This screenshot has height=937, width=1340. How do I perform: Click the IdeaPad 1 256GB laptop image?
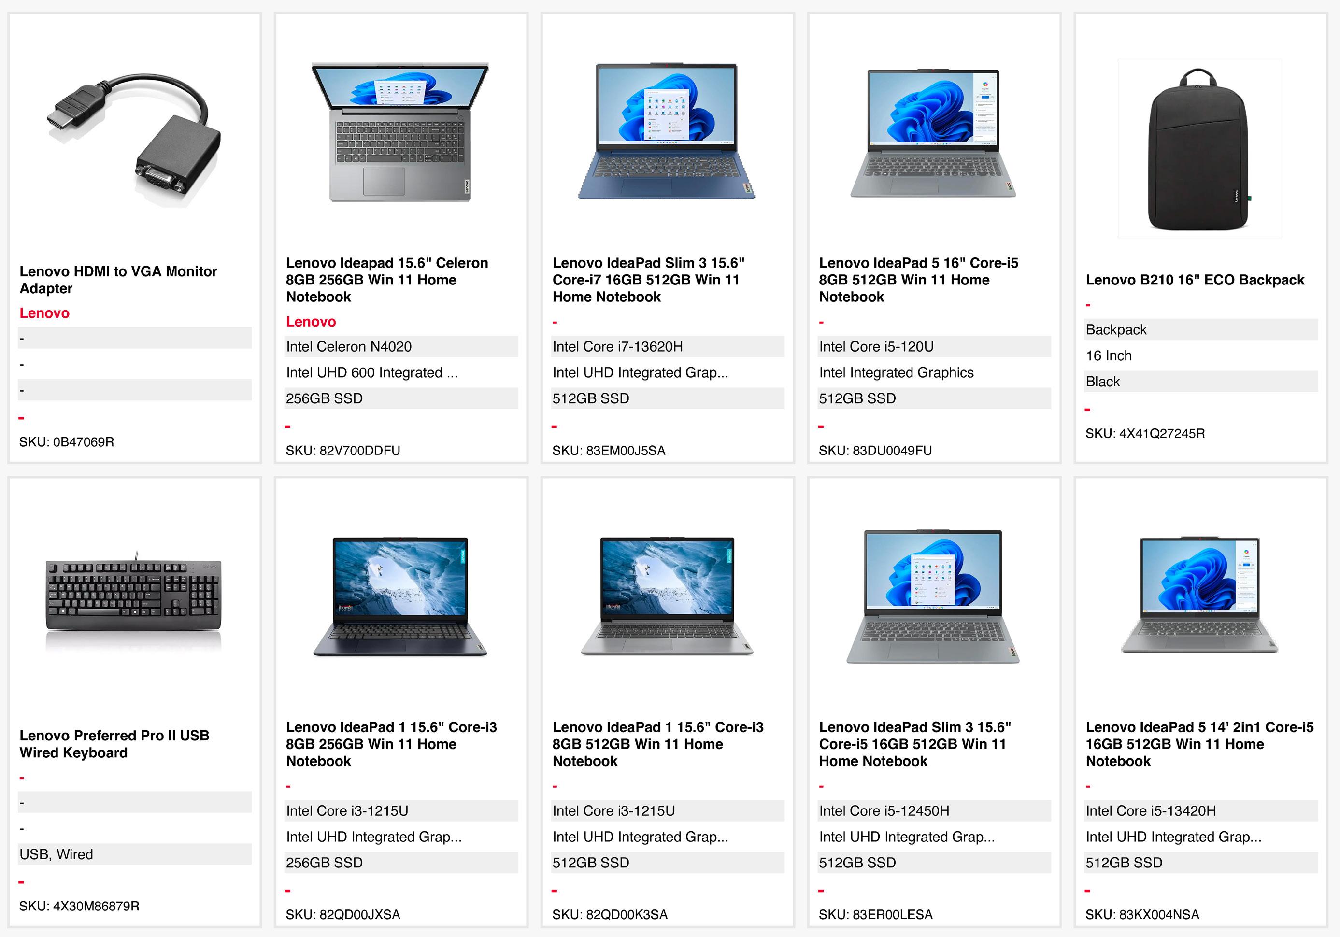coord(400,596)
